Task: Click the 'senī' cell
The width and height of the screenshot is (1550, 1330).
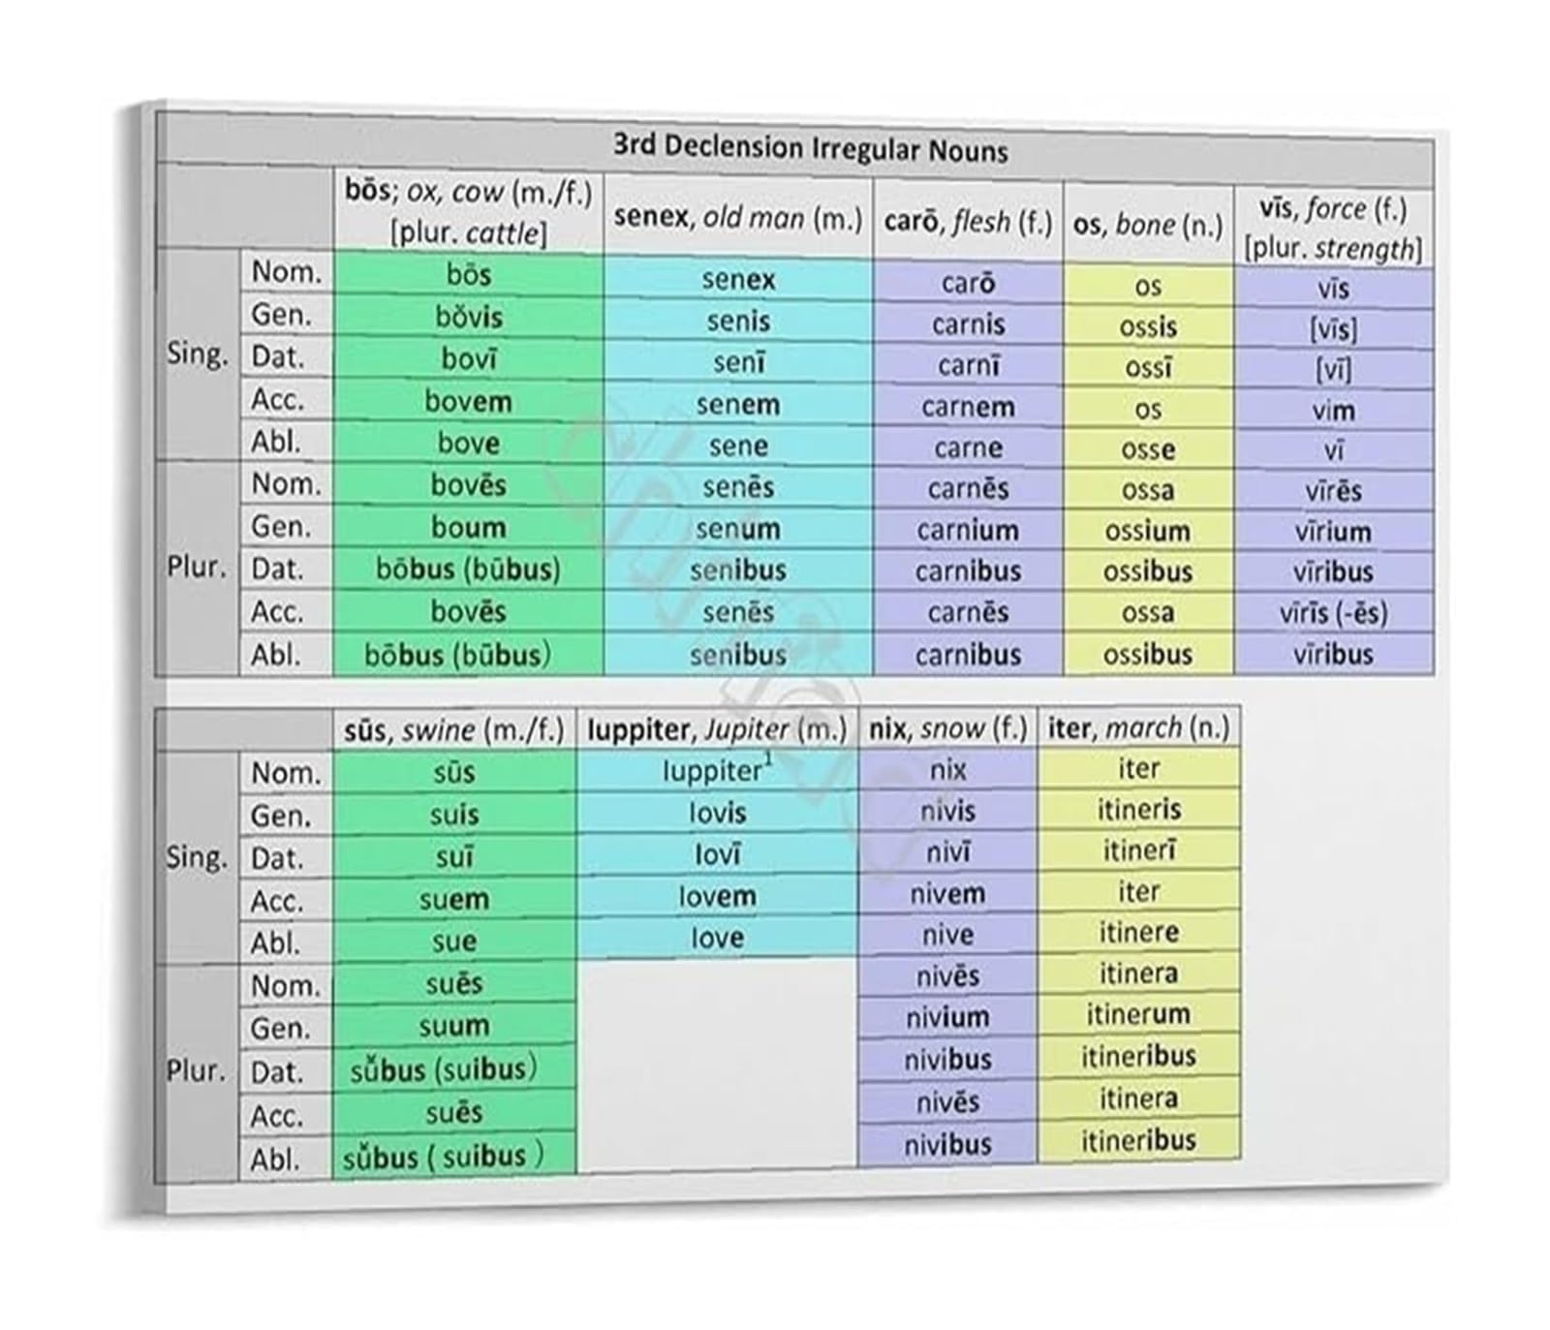Action: 737,362
